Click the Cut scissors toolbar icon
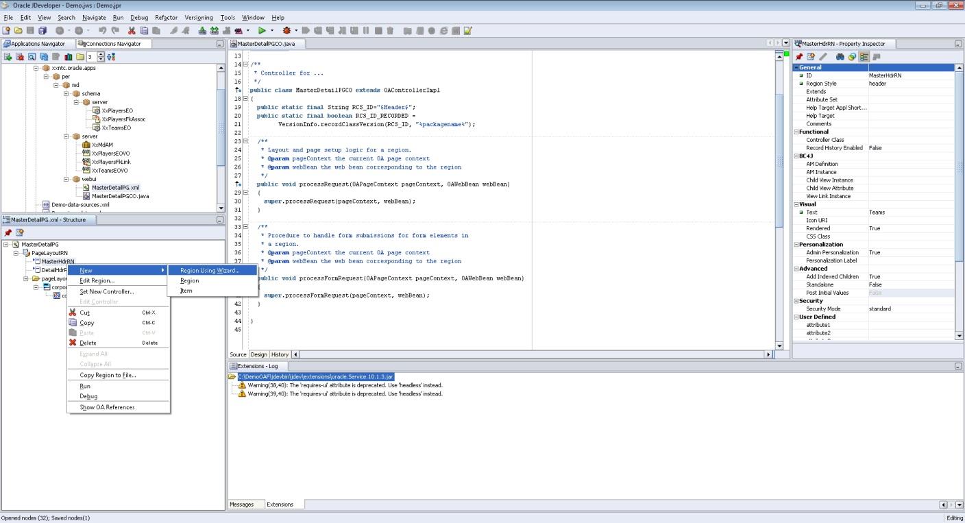 (x=132, y=31)
